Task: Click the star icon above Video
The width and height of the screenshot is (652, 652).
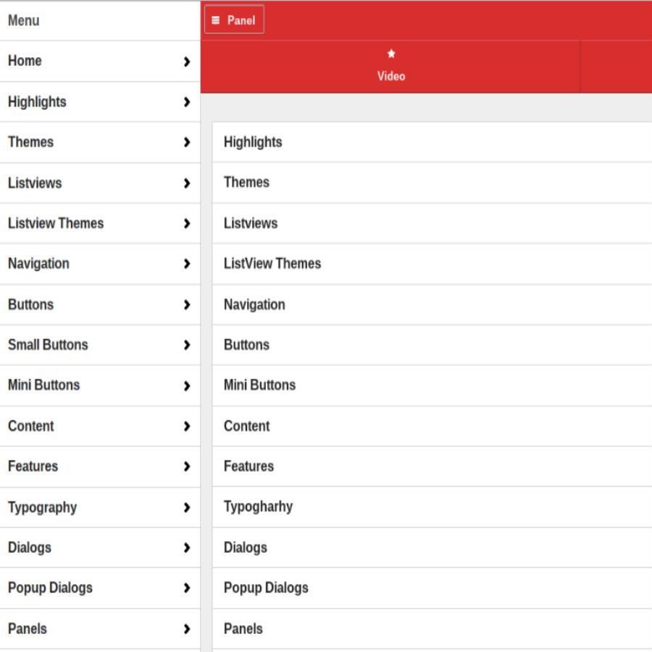Action: click(x=391, y=54)
